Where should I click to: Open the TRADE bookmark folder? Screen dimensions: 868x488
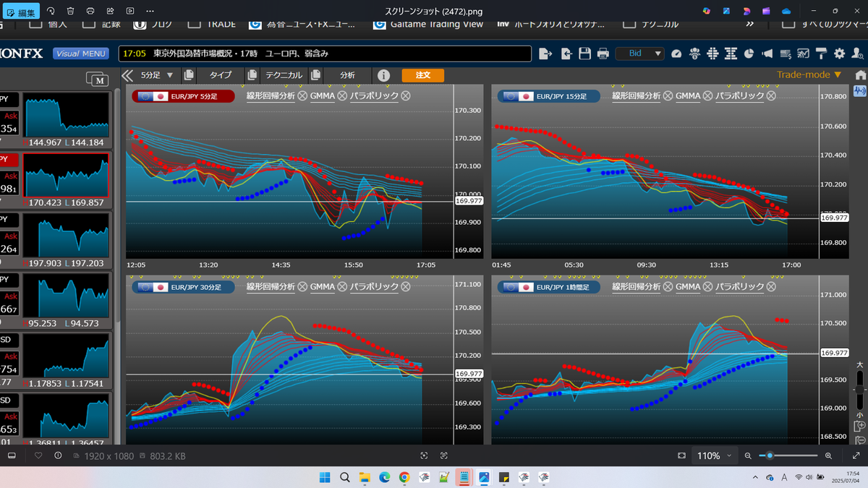tap(212, 24)
